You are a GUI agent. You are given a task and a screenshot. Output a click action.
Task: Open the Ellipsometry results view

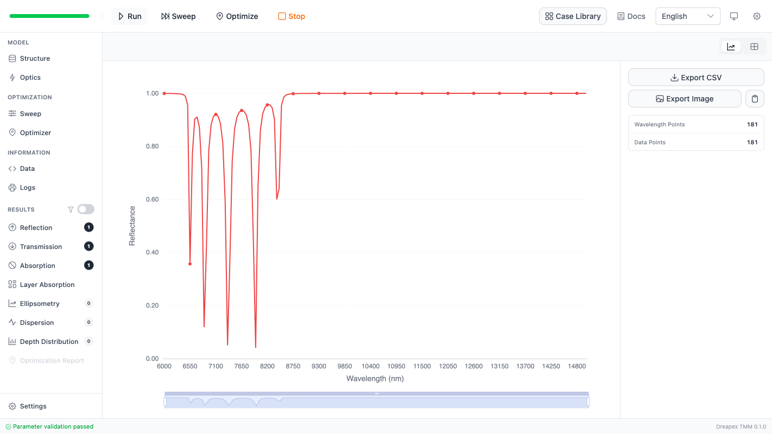point(40,303)
